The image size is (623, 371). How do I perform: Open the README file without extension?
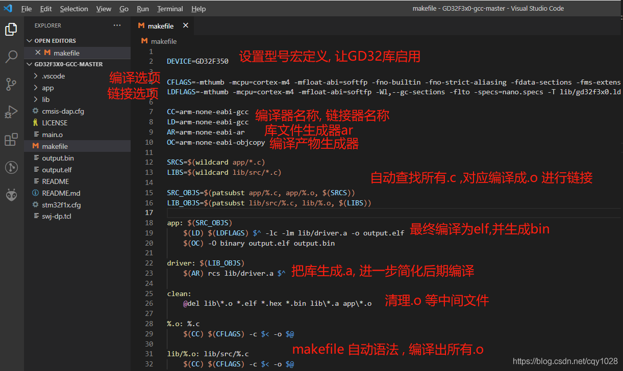click(x=77, y=181)
